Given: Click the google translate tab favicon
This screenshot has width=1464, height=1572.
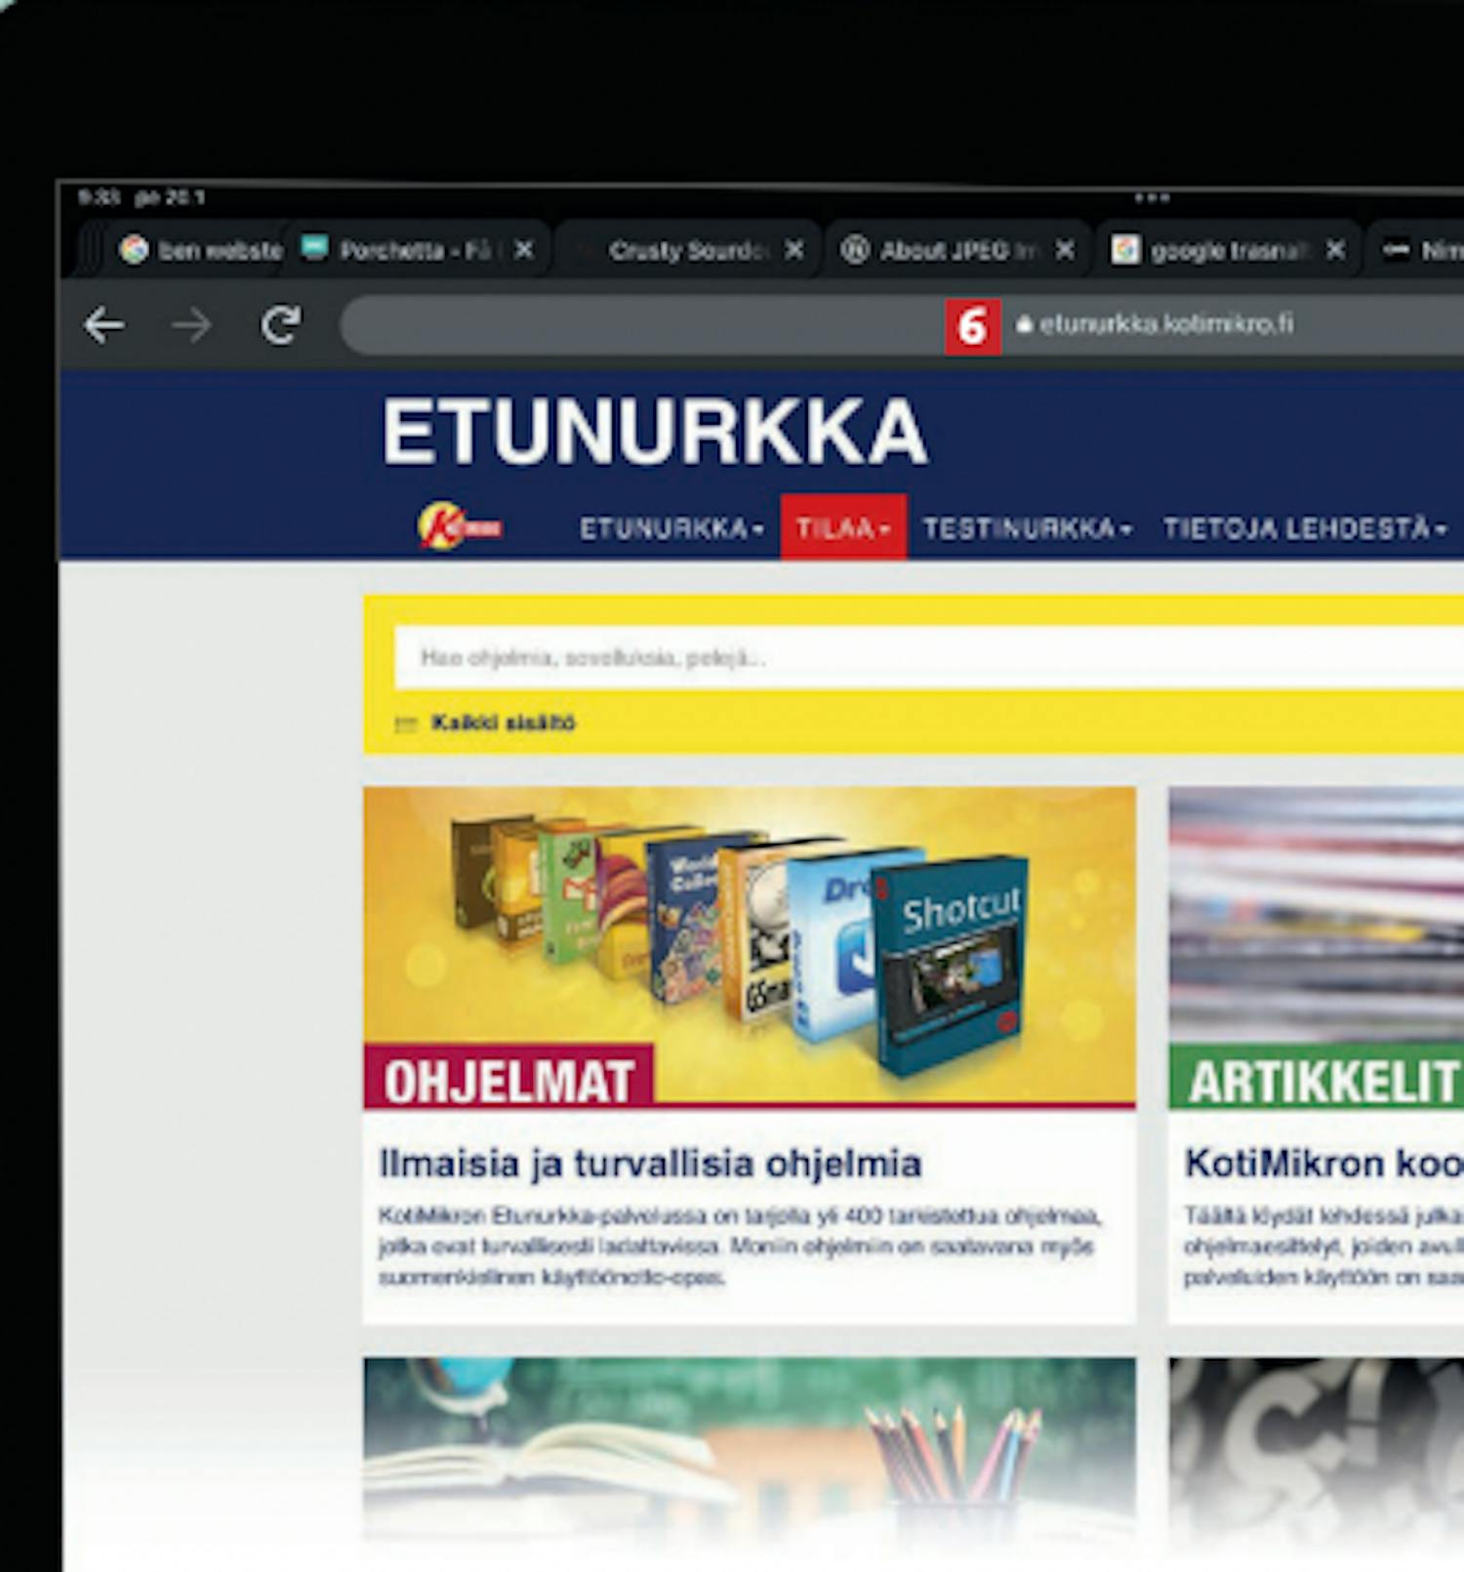Looking at the screenshot, I should pos(1125,250).
